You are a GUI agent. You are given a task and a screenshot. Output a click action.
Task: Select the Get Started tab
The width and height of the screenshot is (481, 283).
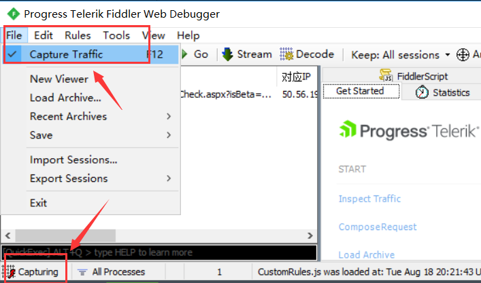pyautogui.click(x=361, y=91)
